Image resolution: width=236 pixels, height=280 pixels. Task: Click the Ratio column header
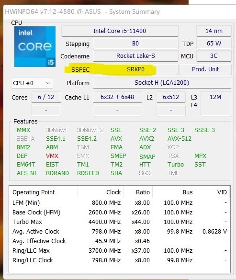point(138,192)
